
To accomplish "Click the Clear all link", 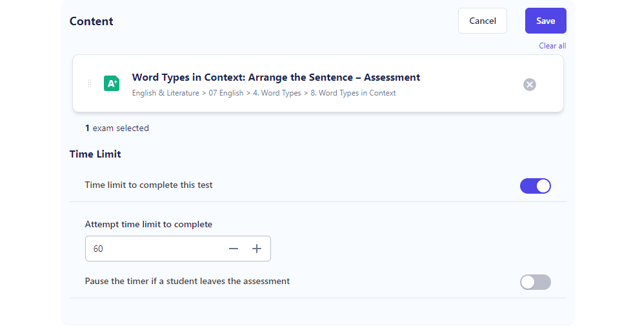I will (x=552, y=46).
